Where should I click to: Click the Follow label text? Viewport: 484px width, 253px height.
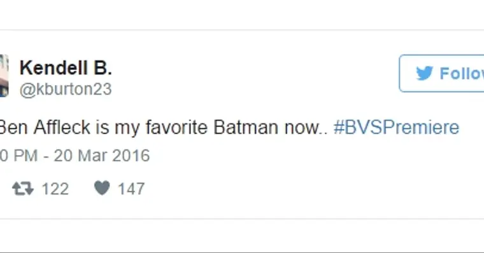[462, 74]
